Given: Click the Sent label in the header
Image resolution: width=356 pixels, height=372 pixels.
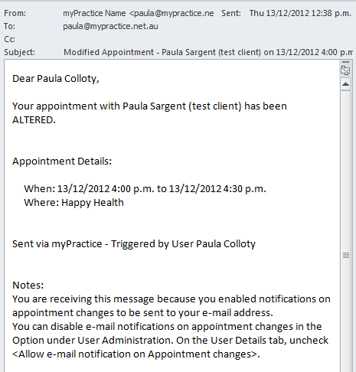Looking at the screenshot, I should click(231, 13).
